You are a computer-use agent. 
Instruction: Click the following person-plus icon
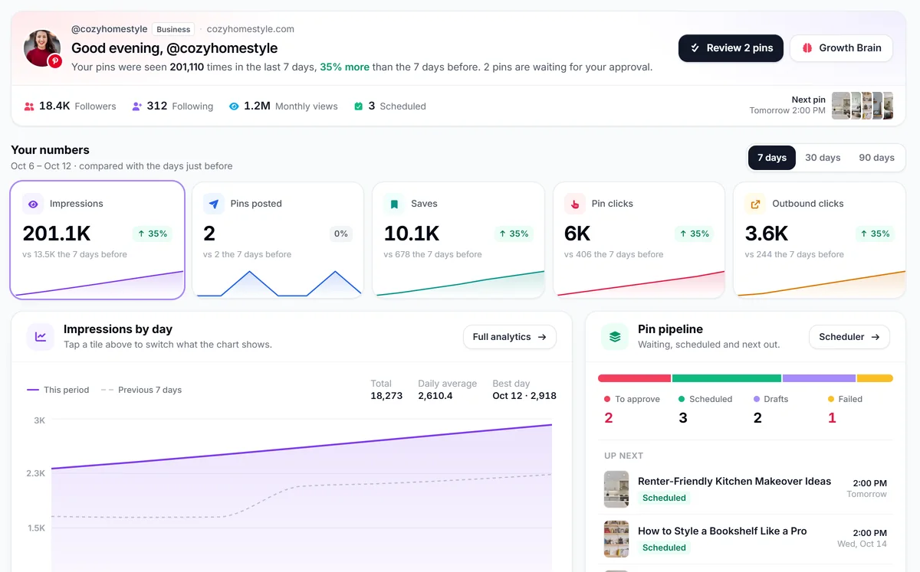click(137, 106)
